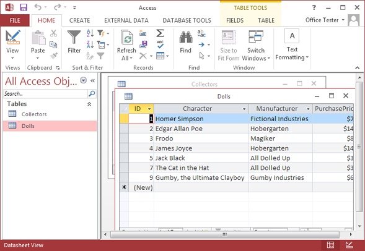Screen dimensions: 365x251
Task: Open All Access Objects pane menu arrow
Action: point(83,80)
